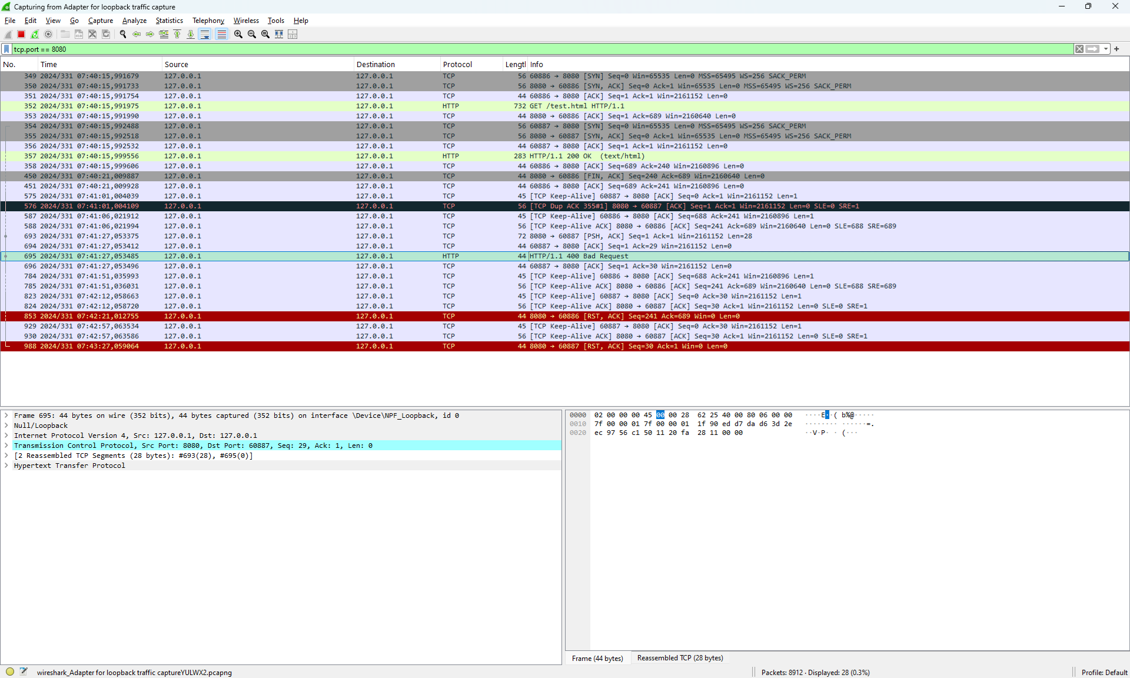This screenshot has height=678, width=1130.
Task: Expand Hypertext Transfer Protocol tree node
Action: (6, 466)
